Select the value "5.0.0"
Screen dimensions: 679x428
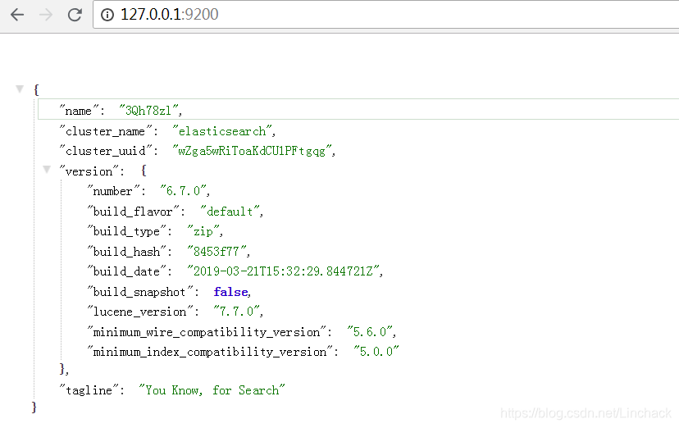(x=376, y=352)
